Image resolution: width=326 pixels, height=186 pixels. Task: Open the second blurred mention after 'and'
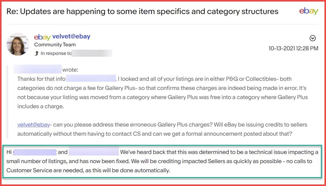(94, 151)
